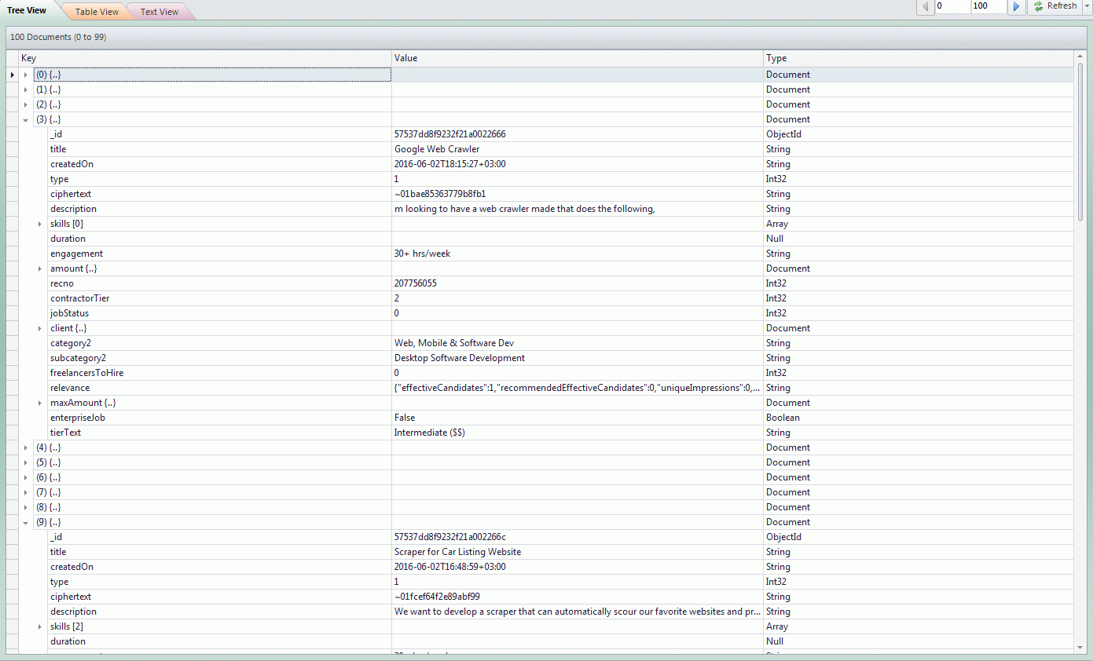Select the createdOn value 2016-06-02T18:15:27+03:00
The width and height of the screenshot is (1093, 661).
click(x=450, y=164)
